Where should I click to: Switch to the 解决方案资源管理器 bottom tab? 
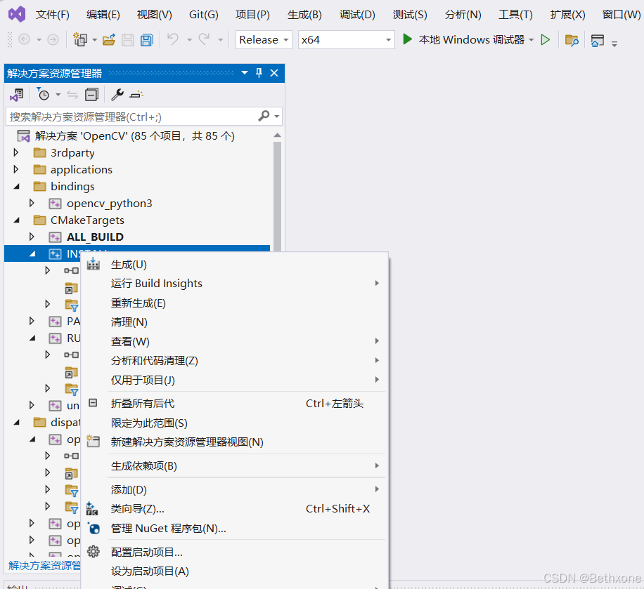coord(44,566)
